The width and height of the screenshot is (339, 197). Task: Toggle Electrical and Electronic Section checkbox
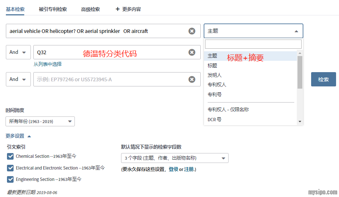click(10, 168)
